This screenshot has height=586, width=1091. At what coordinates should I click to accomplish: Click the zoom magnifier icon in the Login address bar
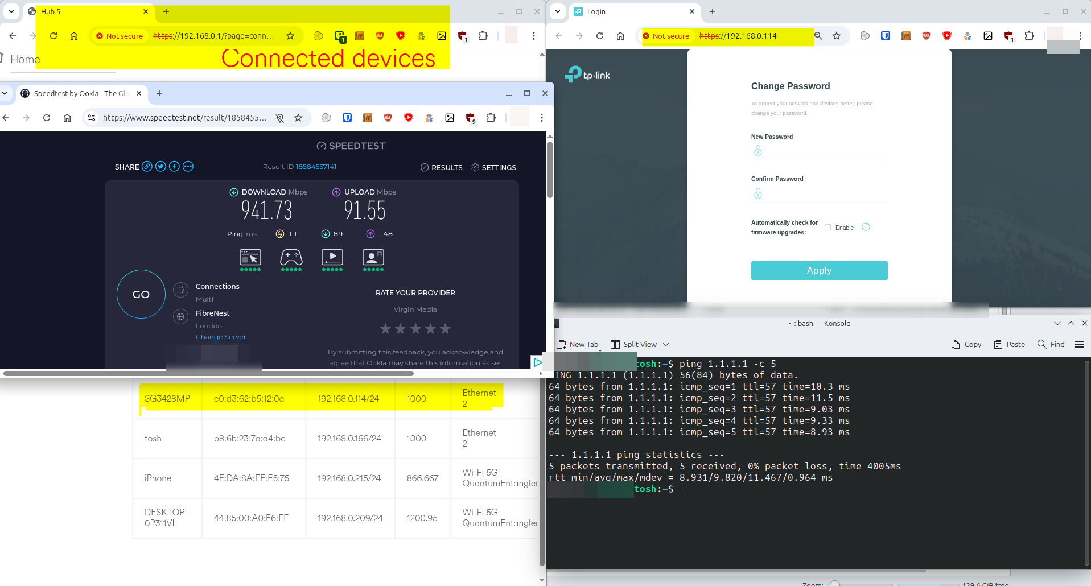818,36
